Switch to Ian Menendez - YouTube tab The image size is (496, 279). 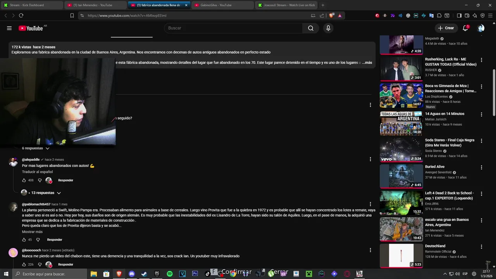(95, 5)
